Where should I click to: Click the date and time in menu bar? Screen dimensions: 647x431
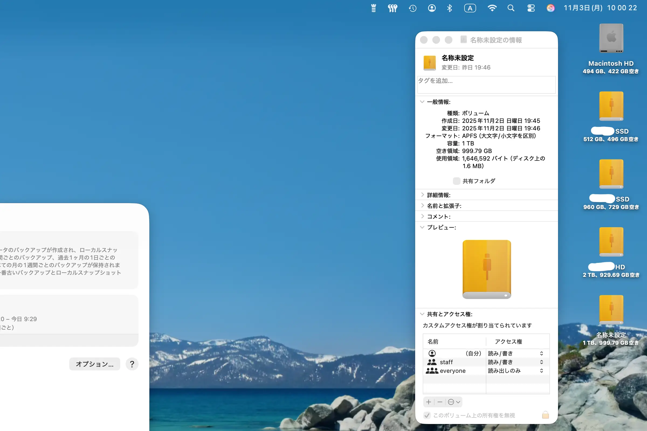600,8
